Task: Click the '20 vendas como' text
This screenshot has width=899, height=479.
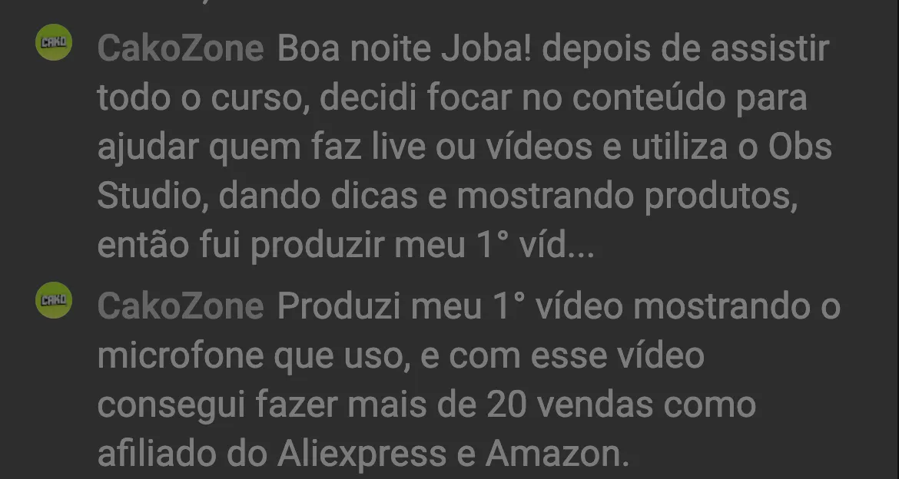Action: (x=622, y=405)
